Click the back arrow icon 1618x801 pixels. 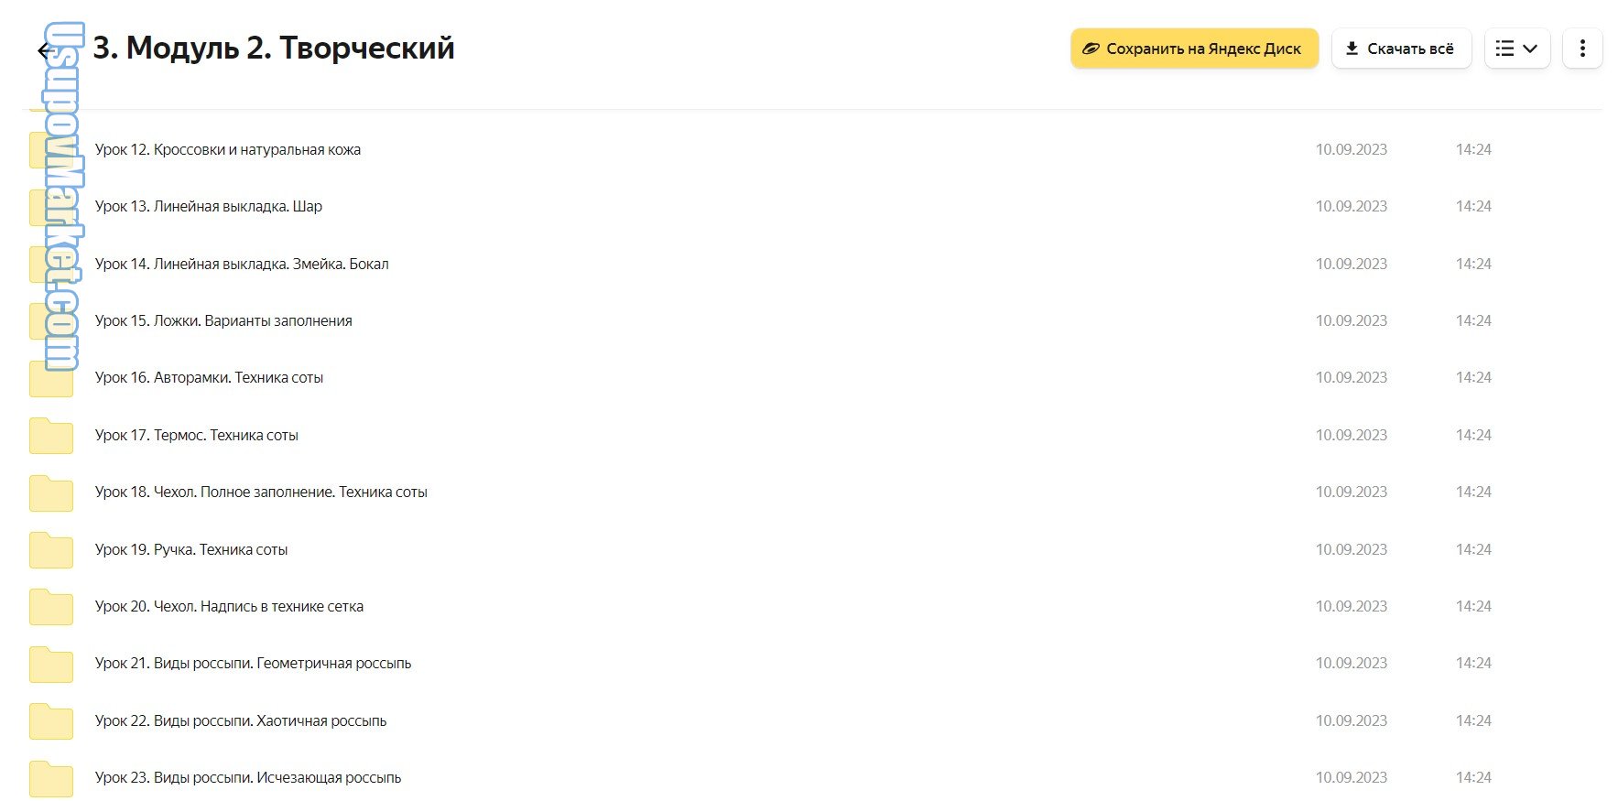coord(43,50)
